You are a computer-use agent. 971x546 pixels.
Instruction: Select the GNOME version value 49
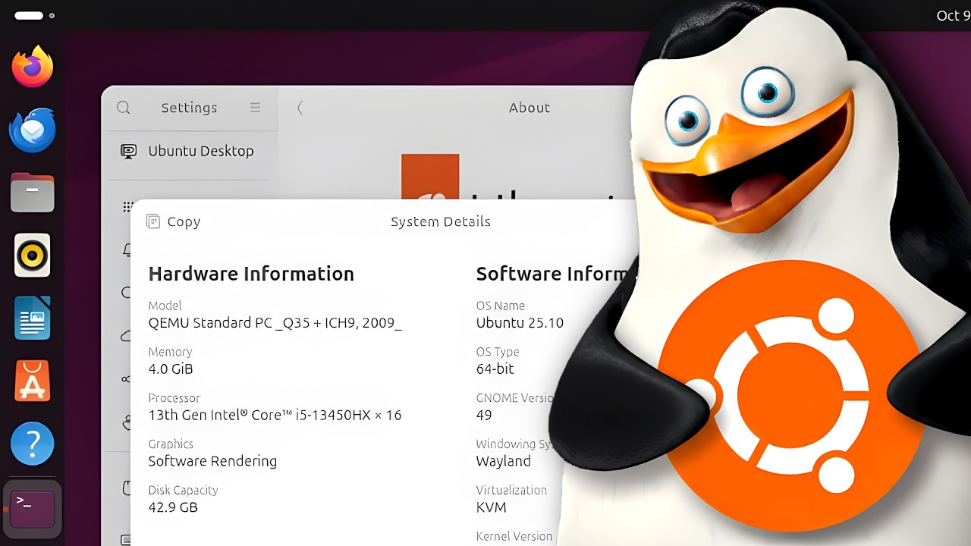tap(484, 416)
